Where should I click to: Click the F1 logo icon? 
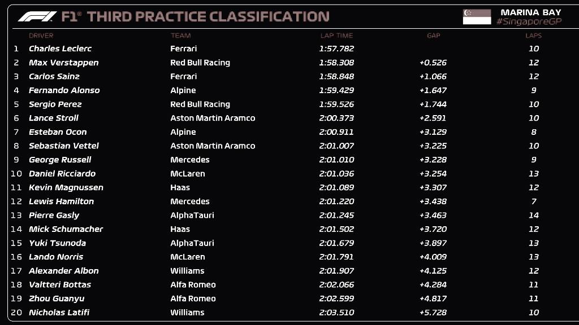37,16
